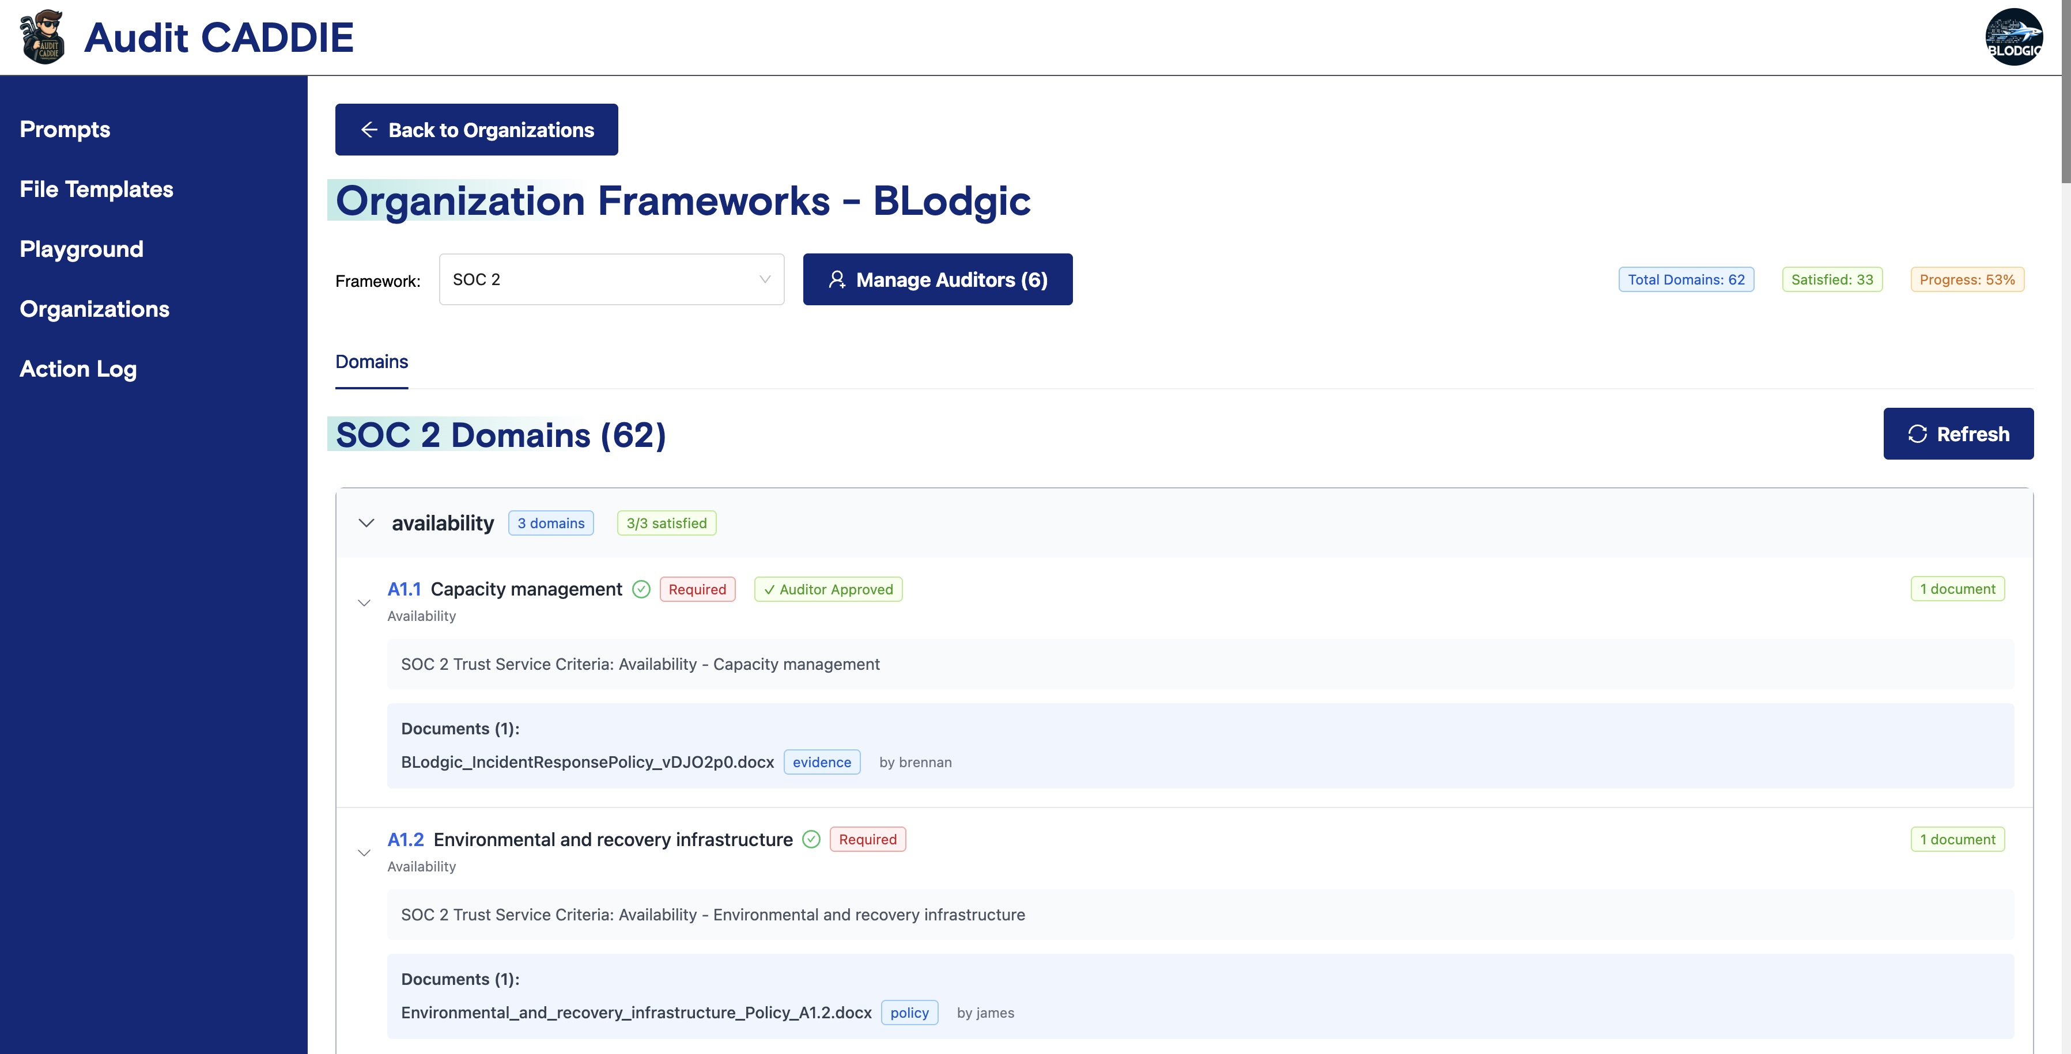Click the 'by brennan' author text
Image resolution: width=2071 pixels, height=1054 pixels.
coord(915,763)
